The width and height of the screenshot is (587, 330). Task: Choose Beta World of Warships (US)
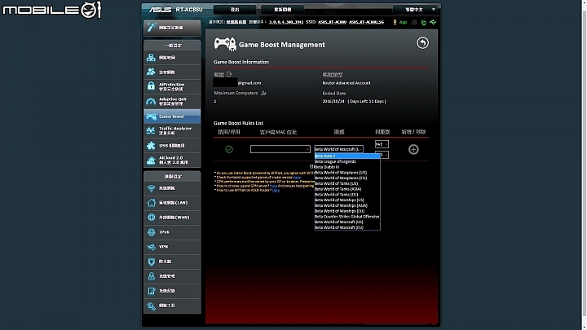pos(347,200)
